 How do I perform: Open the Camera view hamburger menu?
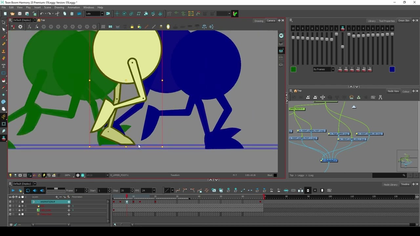click(x=10, y=20)
